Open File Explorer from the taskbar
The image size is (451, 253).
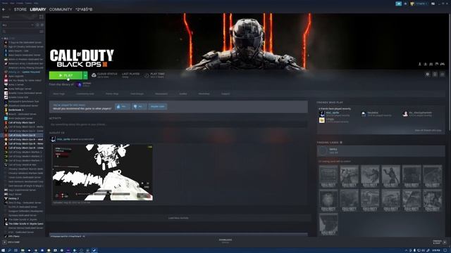pyautogui.click(x=23, y=250)
